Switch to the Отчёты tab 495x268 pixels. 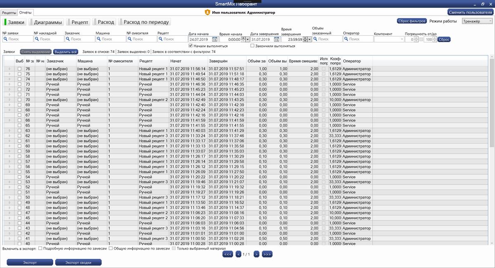click(26, 13)
